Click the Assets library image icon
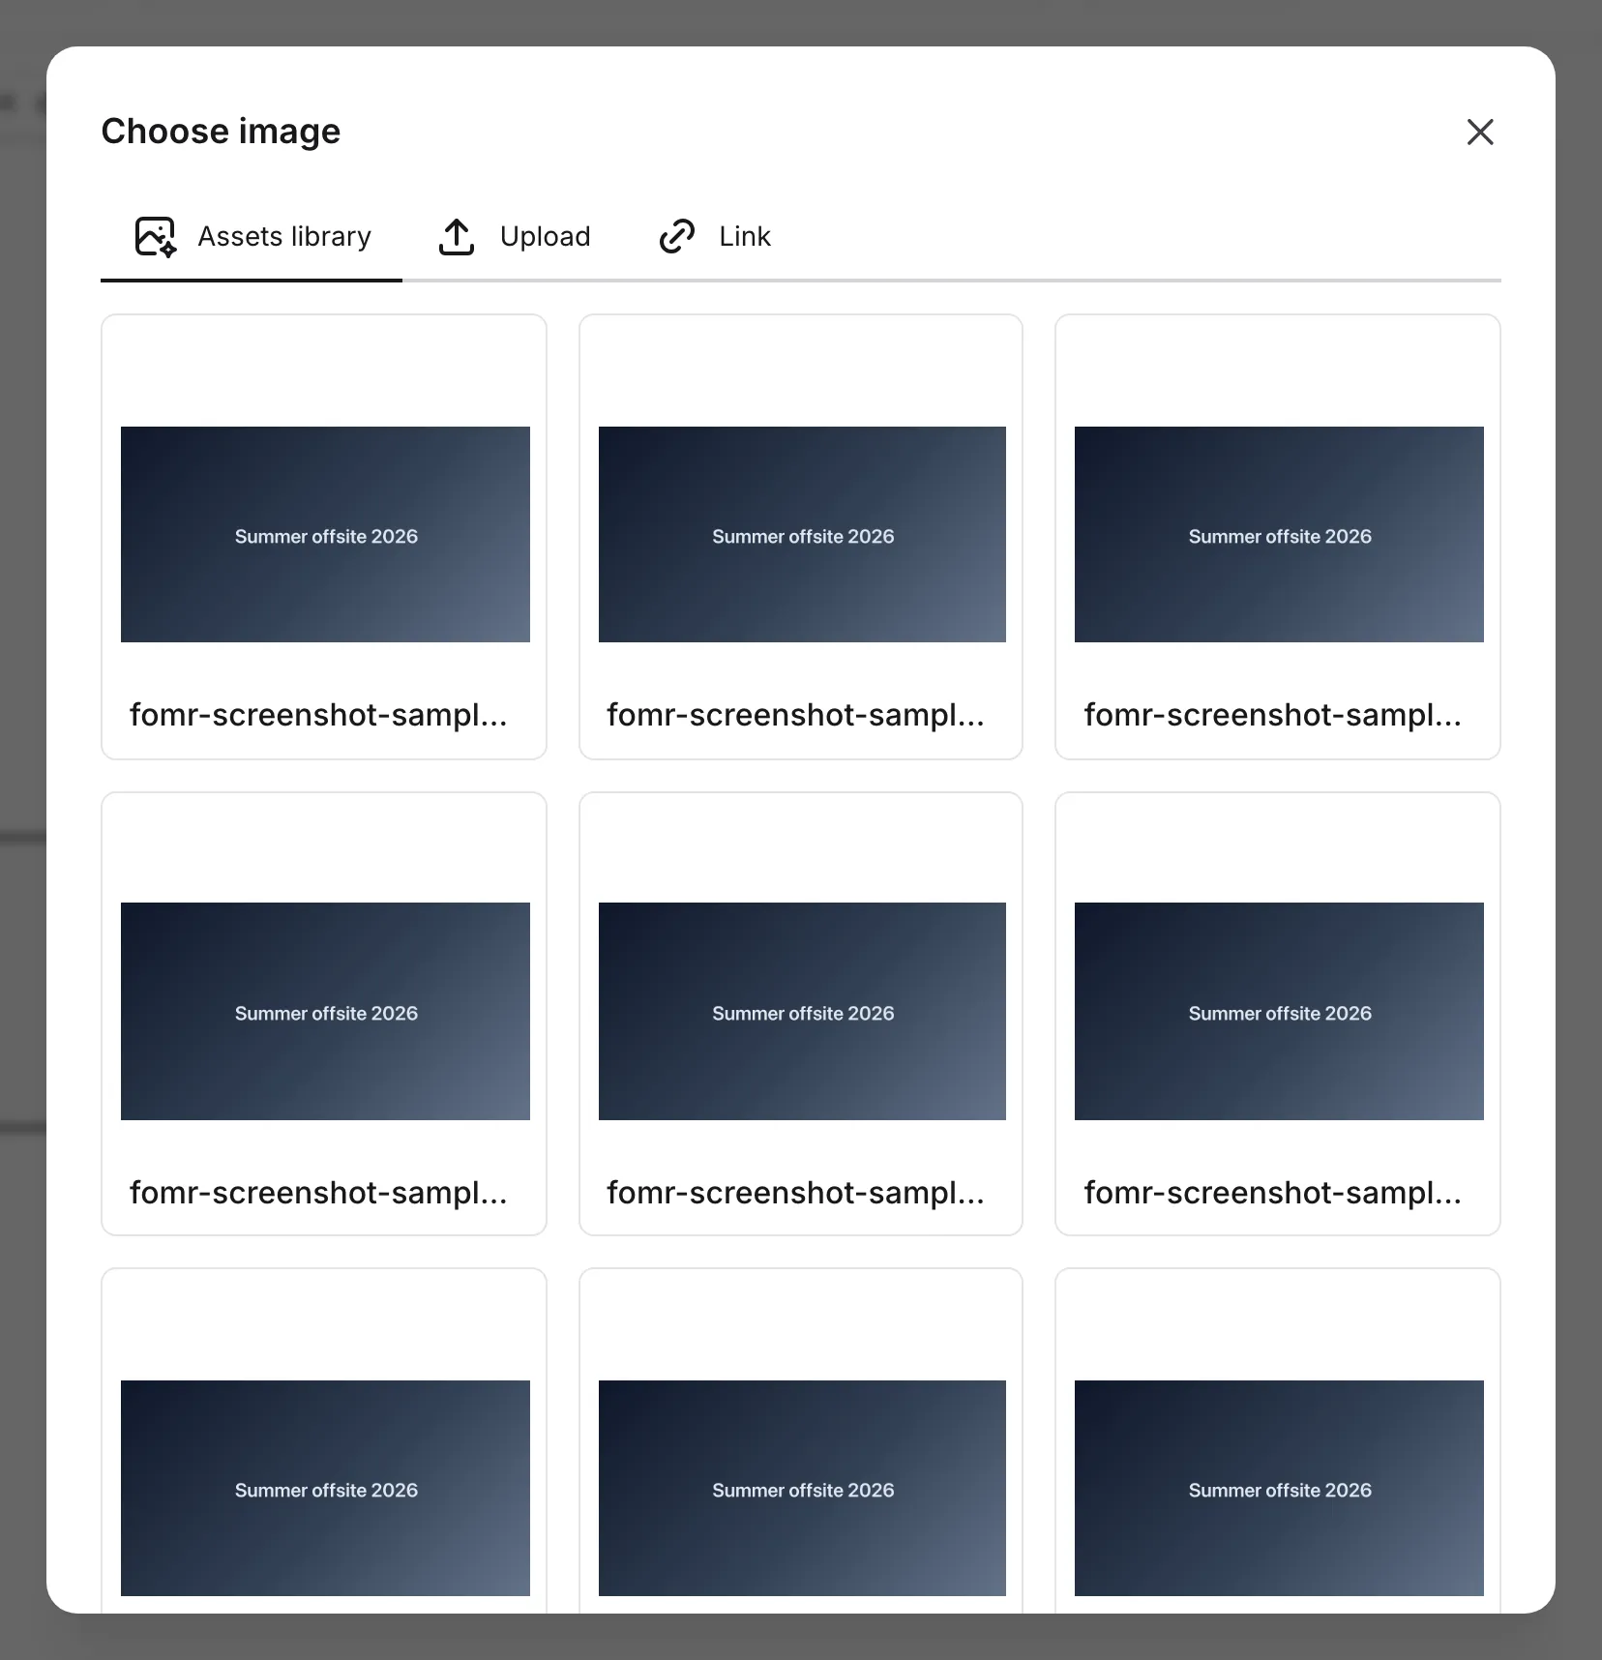The height and width of the screenshot is (1660, 1602). coord(155,236)
